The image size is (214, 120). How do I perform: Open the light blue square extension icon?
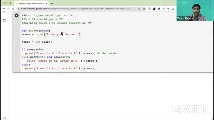pos(164,9)
